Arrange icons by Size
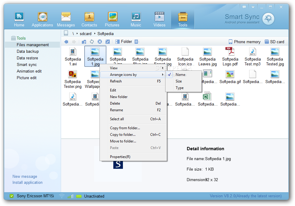The image size is (295, 206). pyautogui.click(x=183, y=81)
